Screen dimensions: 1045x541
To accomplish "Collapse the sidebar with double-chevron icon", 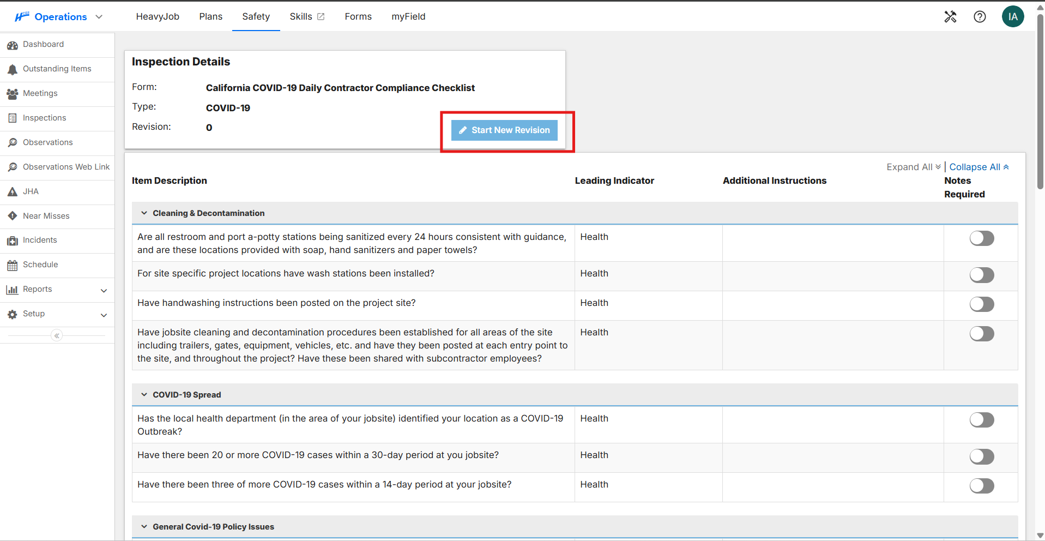I will [x=57, y=335].
